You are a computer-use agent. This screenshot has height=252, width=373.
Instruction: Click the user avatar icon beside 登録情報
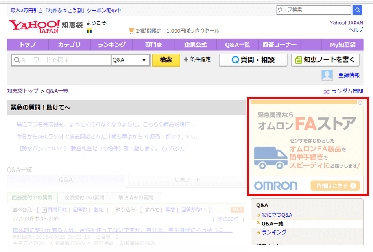point(327,75)
